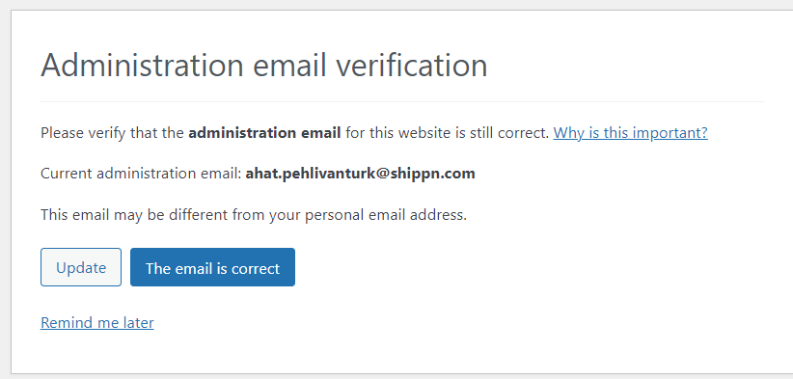
Task: Click the personal email address notice paragraph
Action: [x=254, y=215]
